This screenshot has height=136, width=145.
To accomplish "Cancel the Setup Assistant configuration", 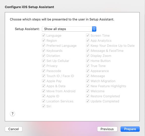I will pos(14,129).
